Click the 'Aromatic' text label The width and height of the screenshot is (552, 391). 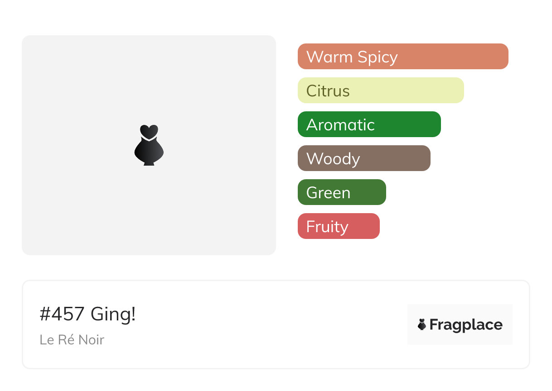pyautogui.click(x=340, y=125)
